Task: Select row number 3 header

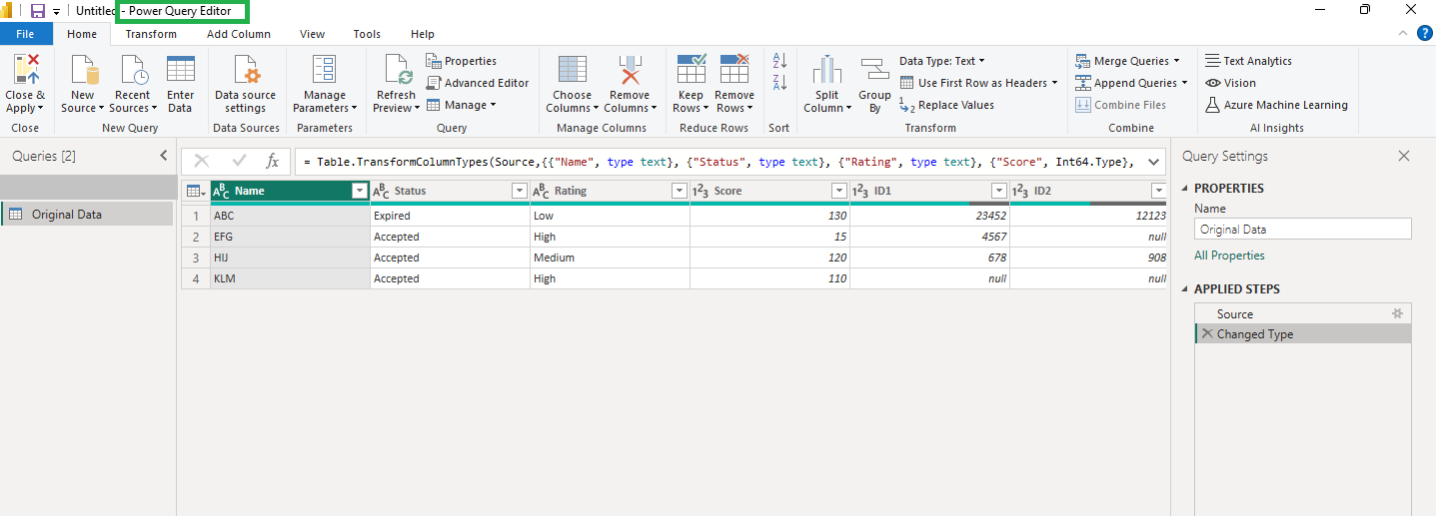Action: point(196,258)
